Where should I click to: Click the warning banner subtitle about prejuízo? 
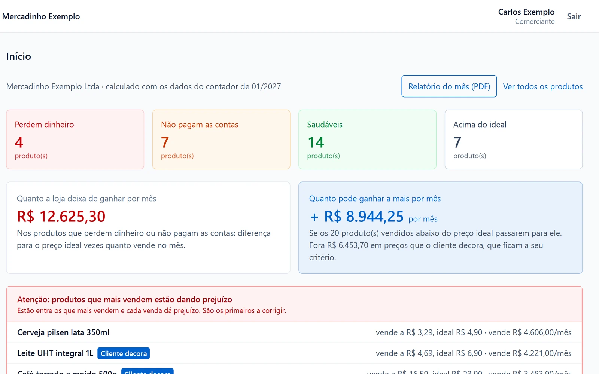tap(152, 310)
